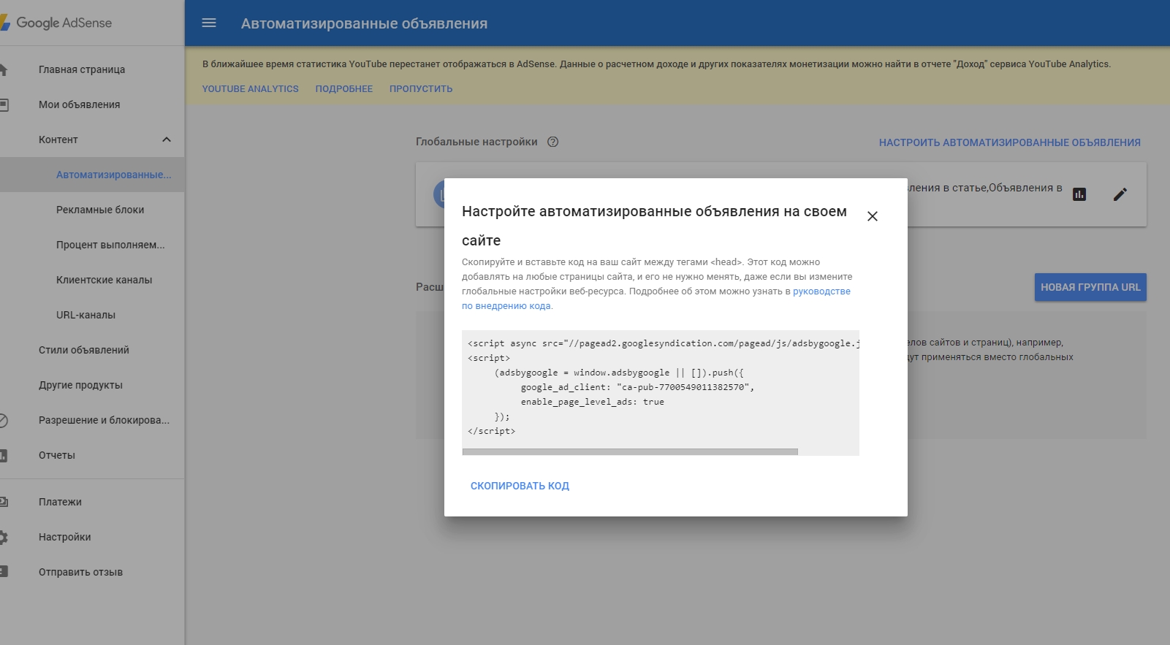Click СКОПИРОВАТЬ КОД button

tap(520, 486)
